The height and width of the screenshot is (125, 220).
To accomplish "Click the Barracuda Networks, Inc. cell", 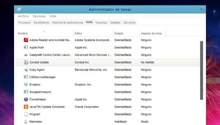I will pos(91,70).
